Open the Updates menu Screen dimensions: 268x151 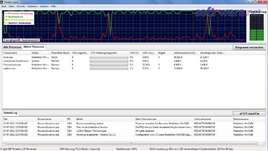(44, 6)
